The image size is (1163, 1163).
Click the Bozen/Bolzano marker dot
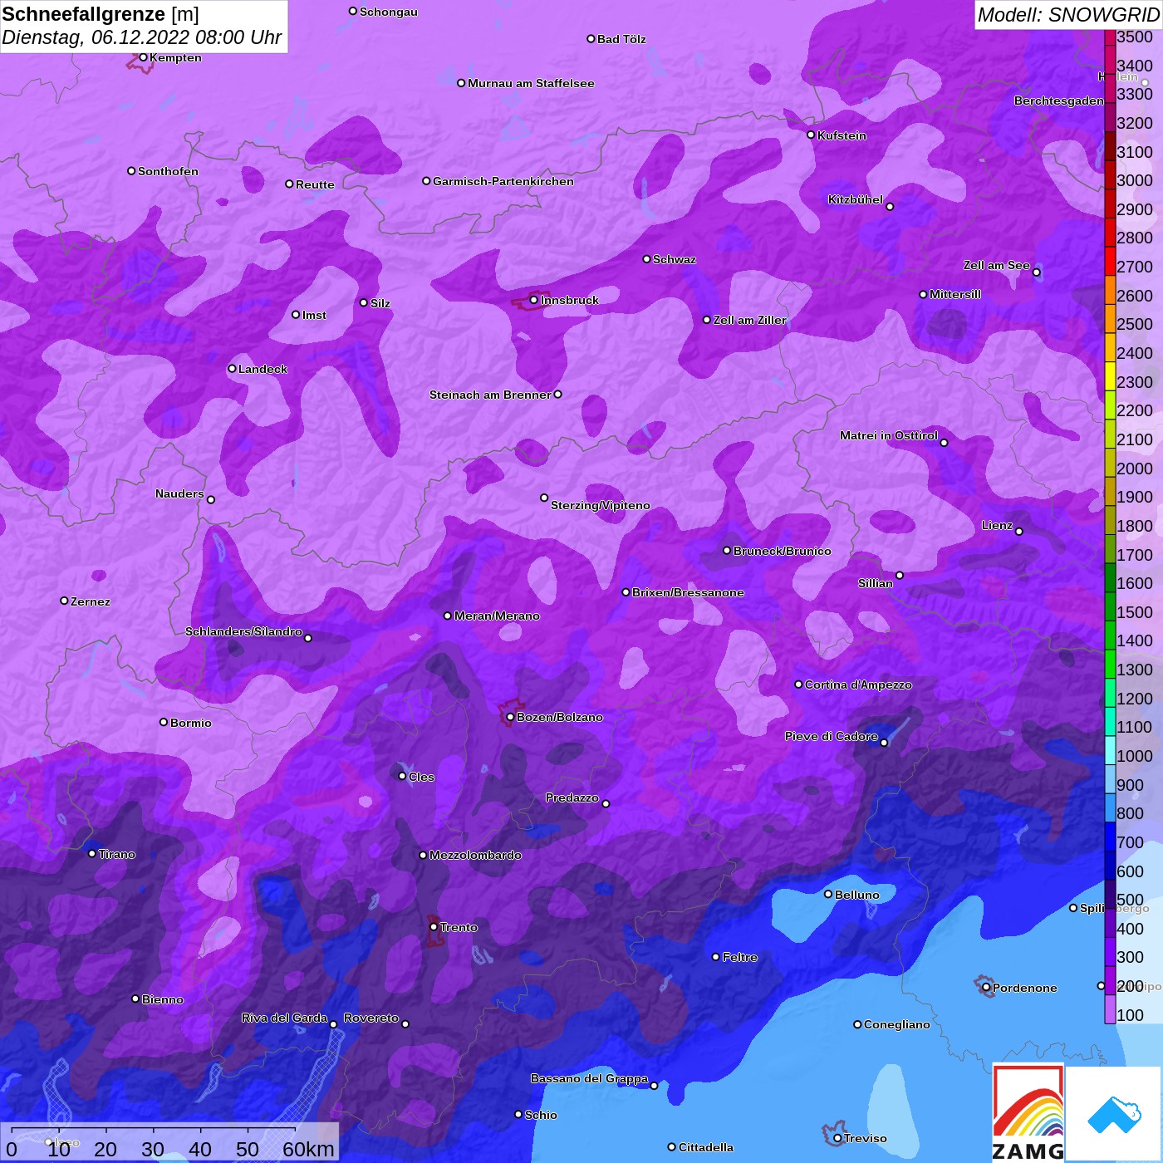tap(510, 717)
